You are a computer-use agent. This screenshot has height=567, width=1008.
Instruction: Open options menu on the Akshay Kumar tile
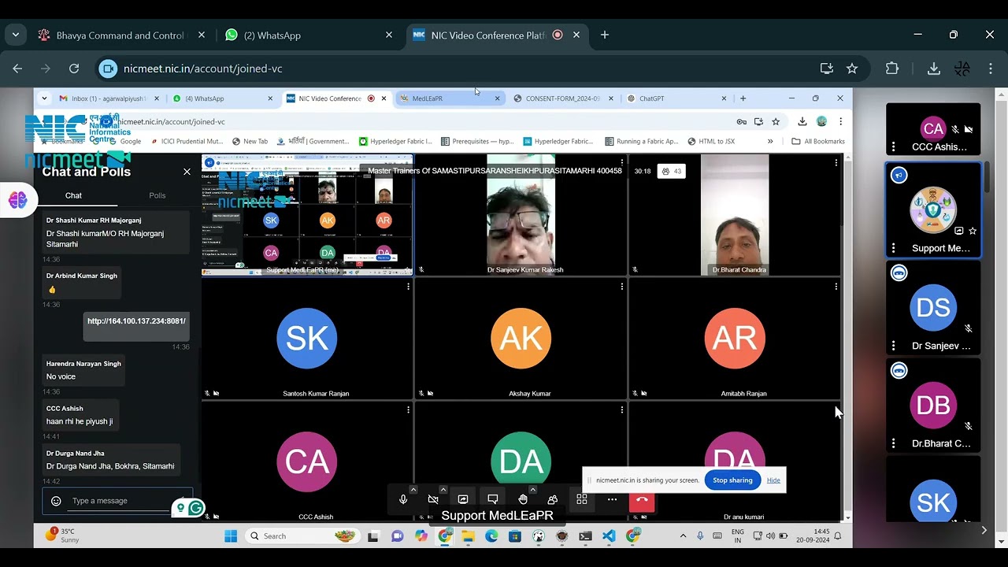pos(622,287)
